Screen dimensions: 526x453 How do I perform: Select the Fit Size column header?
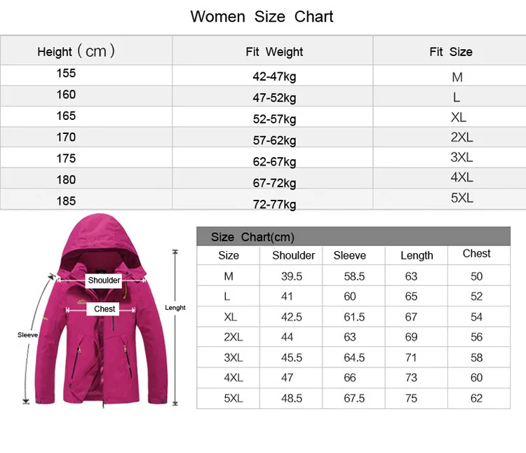(451, 52)
